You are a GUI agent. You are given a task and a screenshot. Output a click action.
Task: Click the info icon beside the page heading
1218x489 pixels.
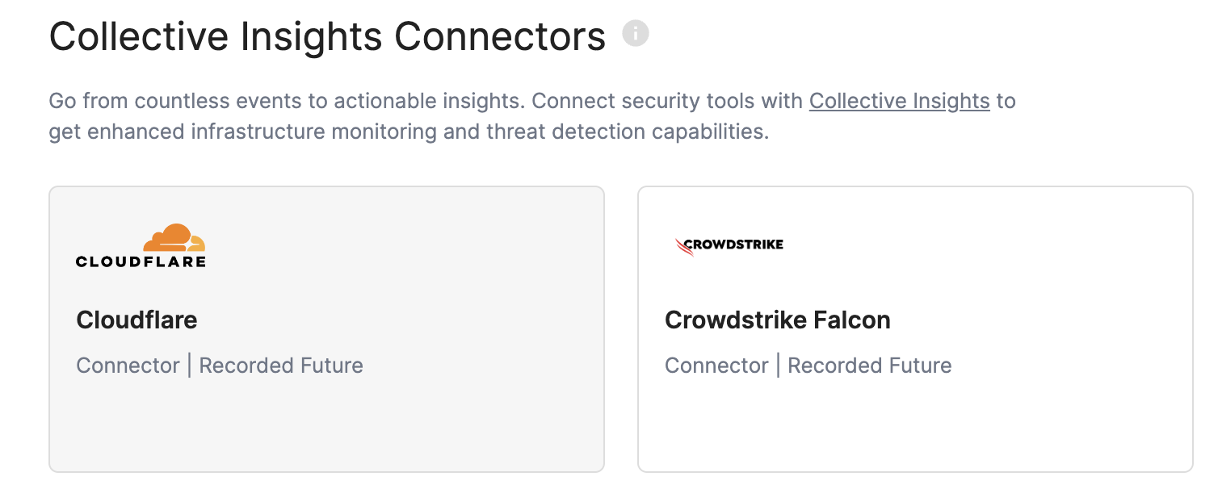coord(636,34)
